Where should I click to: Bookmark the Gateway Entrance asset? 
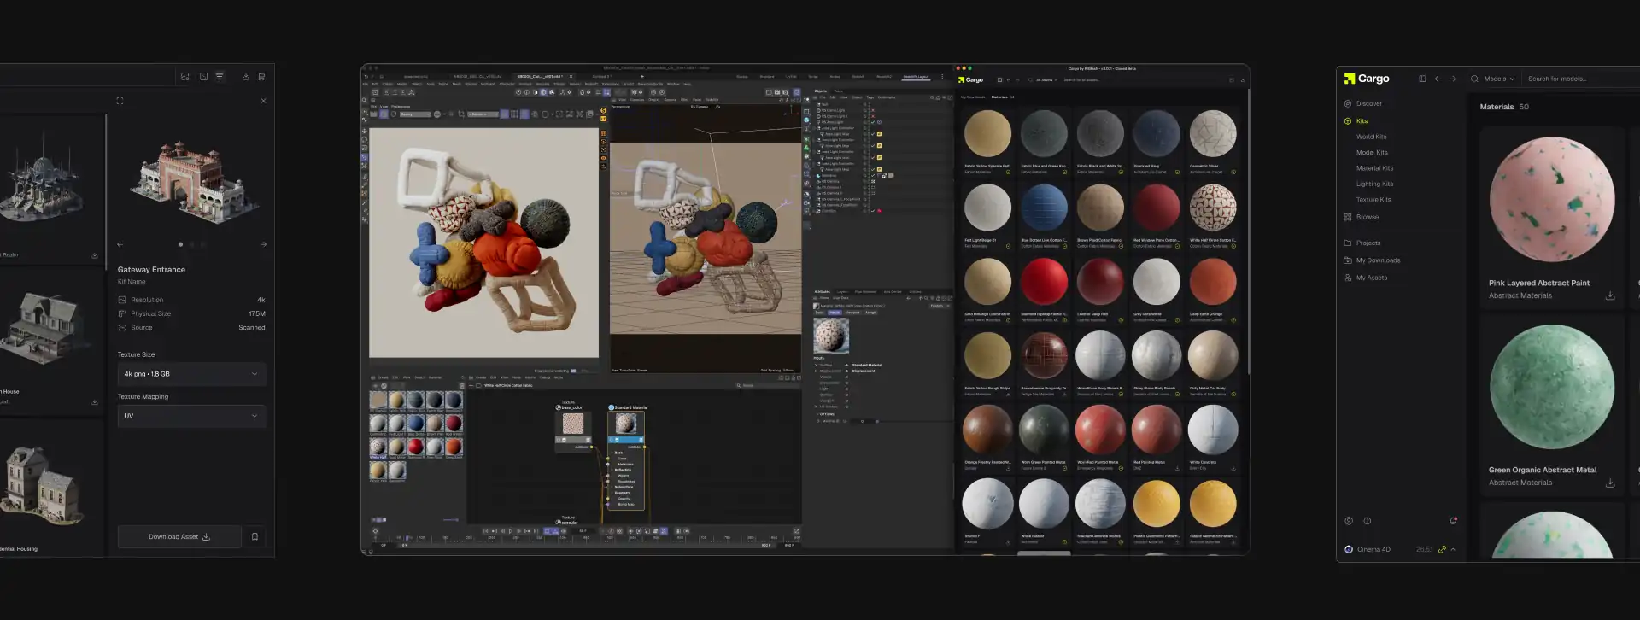pos(255,537)
